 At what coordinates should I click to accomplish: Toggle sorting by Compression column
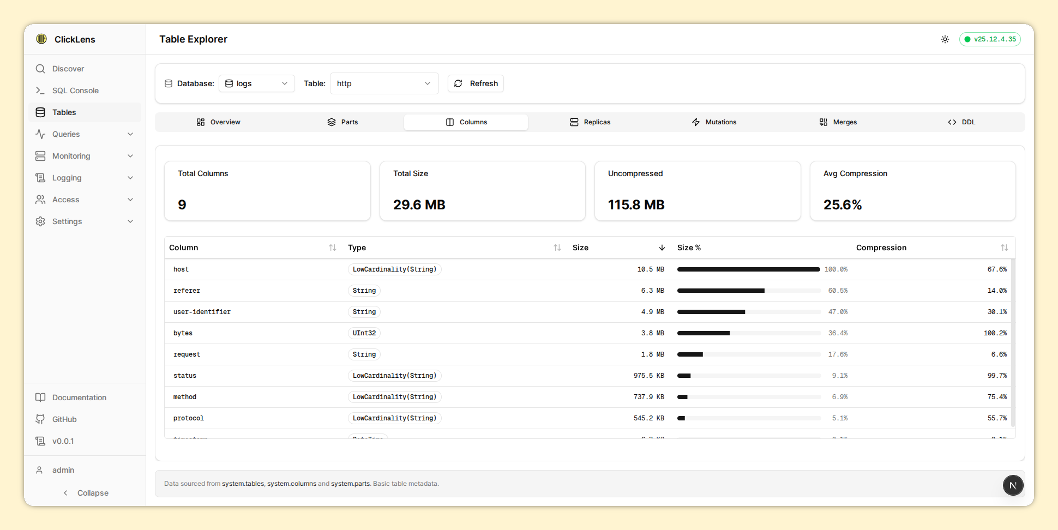[1004, 248]
